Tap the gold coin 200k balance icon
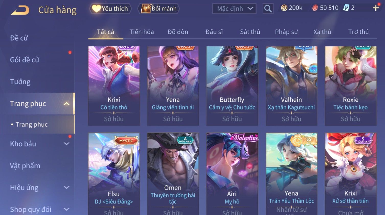Screen dimensions: 385x215 click(x=284, y=8)
